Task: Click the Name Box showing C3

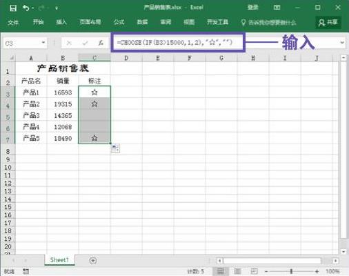Action: (22, 43)
